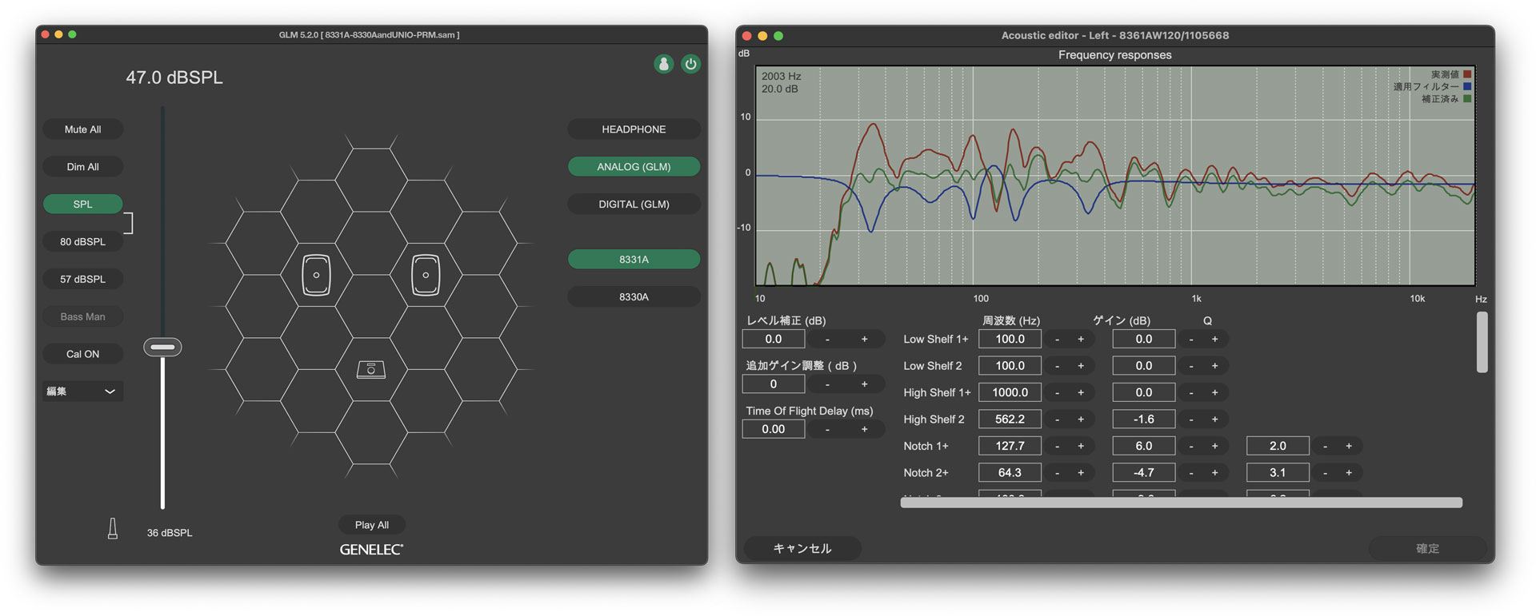Toggle the Cal ON button

pyautogui.click(x=83, y=354)
